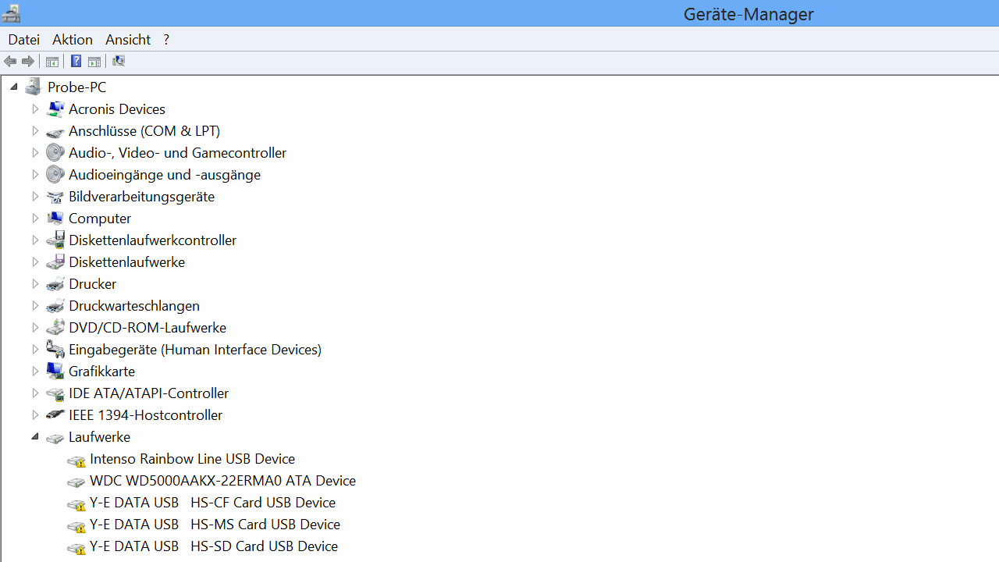Click the forward arrow toolbar icon
Viewport: 999px width, 562px height.
[28, 62]
